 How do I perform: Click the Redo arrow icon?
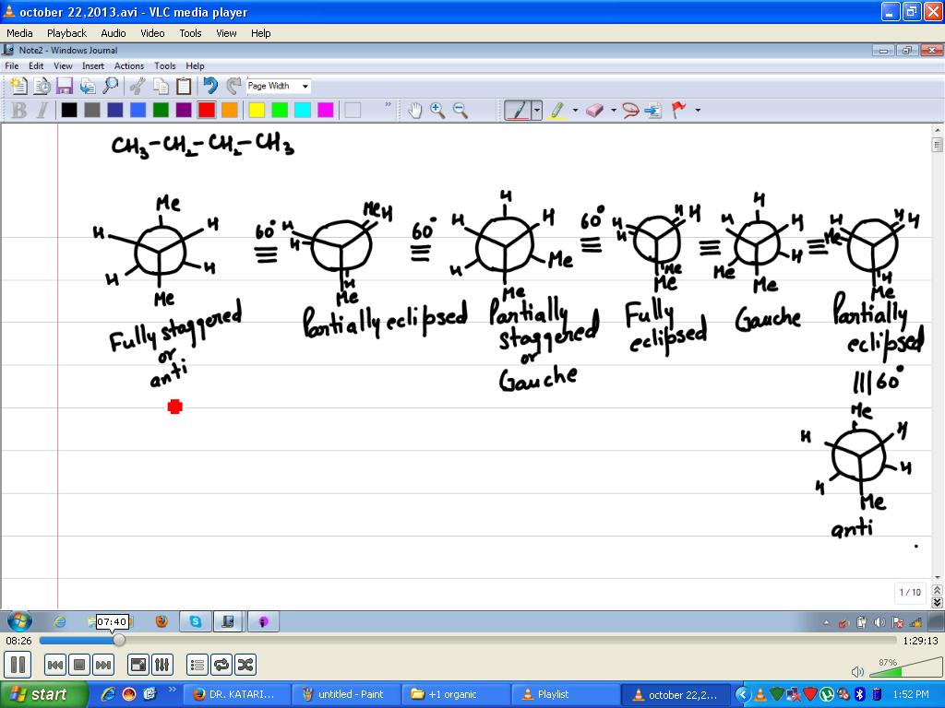pyautogui.click(x=233, y=86)
